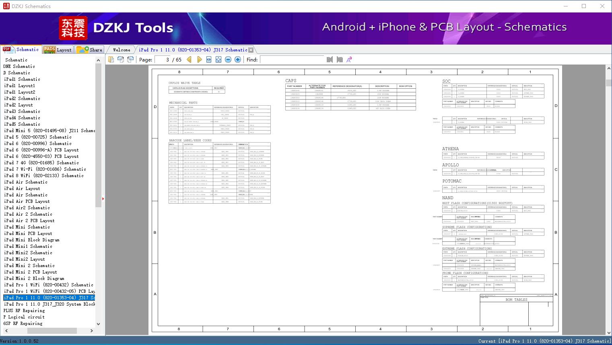The image size is (612, 345).
Task: Toggle the match case search icon
Action: coord(349,59)
